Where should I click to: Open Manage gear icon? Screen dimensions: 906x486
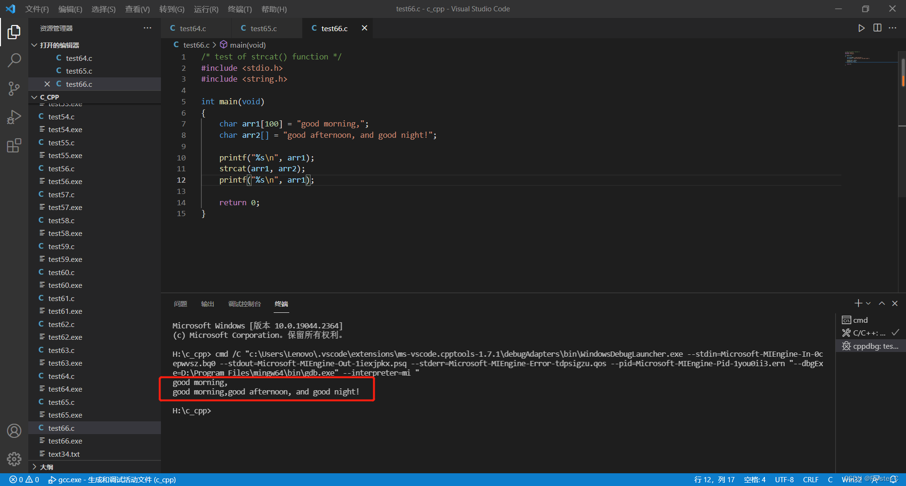[x=14, y=459]
